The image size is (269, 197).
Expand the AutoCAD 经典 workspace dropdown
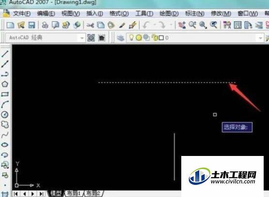pyautogui.click(x=82, y=38)
